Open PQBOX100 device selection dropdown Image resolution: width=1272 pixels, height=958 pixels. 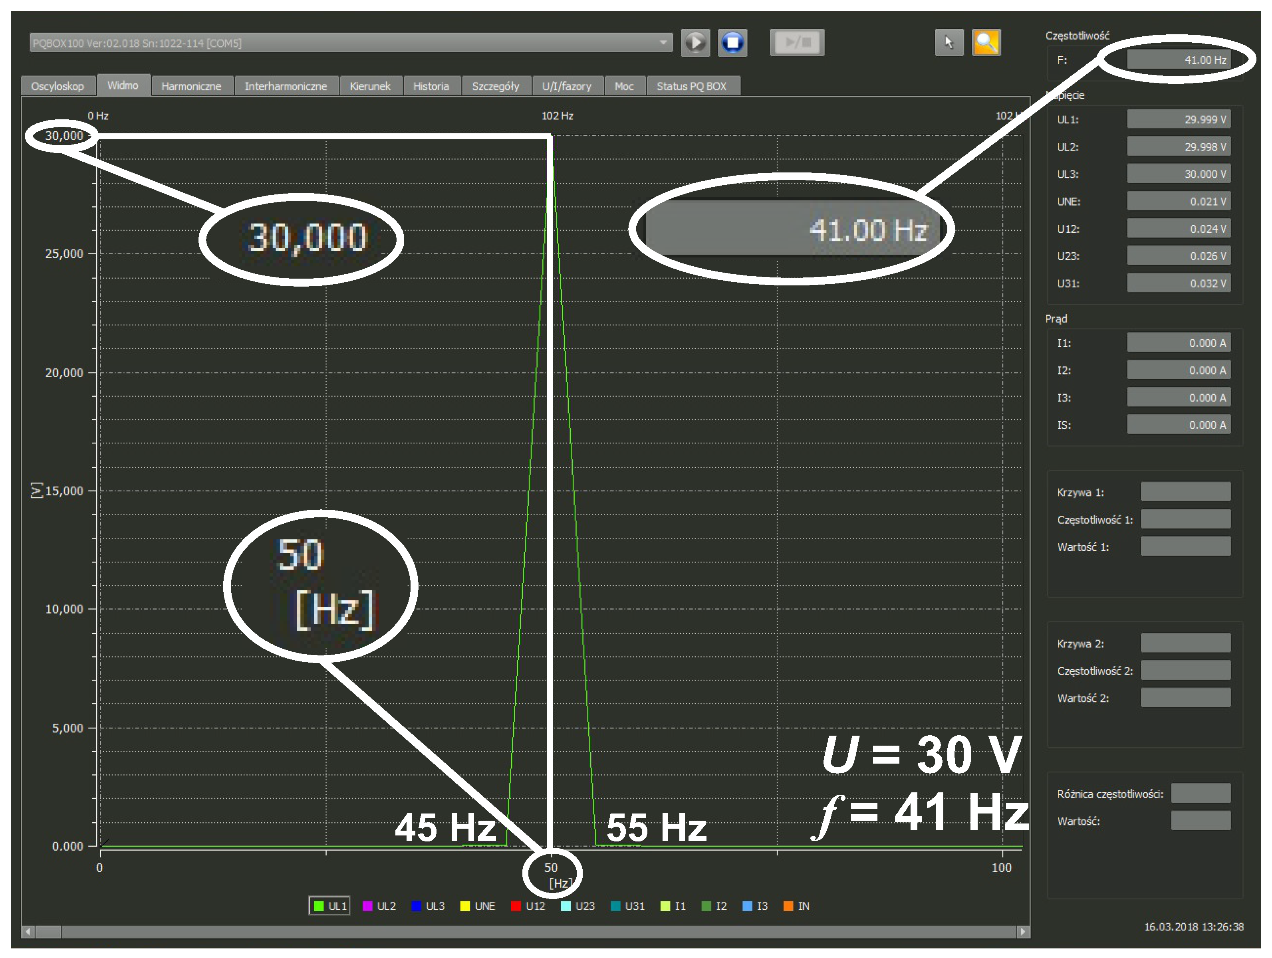click(663, 43)
